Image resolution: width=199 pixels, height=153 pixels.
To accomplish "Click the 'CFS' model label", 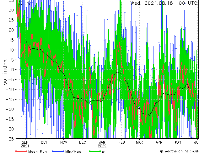I will coord(24,3).
